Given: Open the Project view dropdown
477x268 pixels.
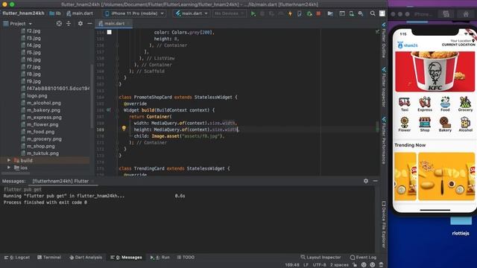Looking at the screenshot, I should pos(18,24).
